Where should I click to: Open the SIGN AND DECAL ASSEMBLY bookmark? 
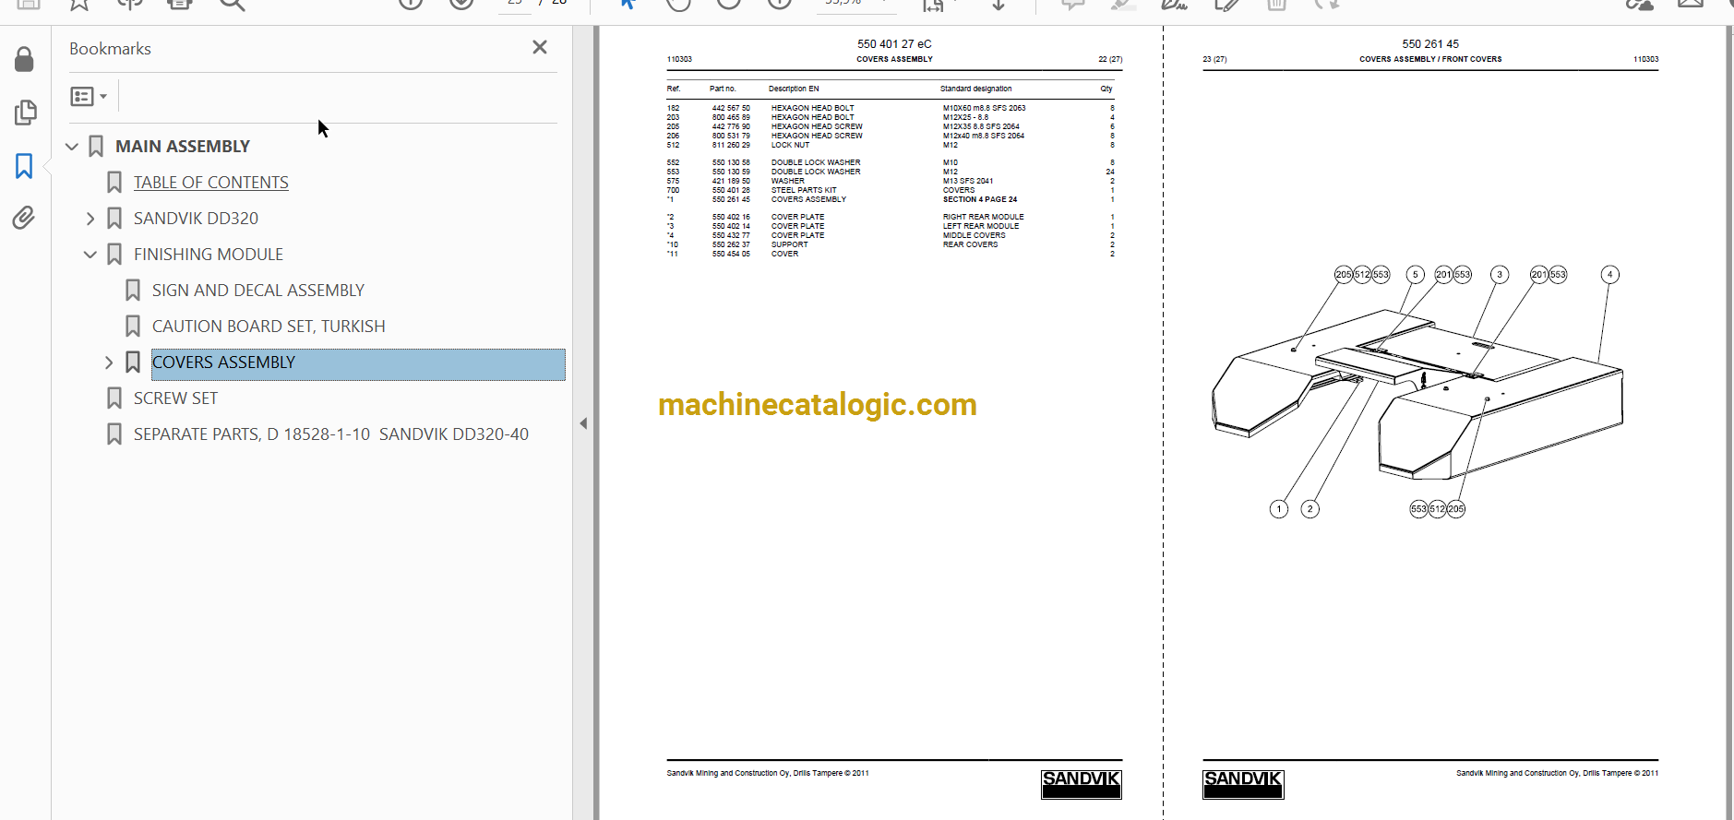point(258,291)
